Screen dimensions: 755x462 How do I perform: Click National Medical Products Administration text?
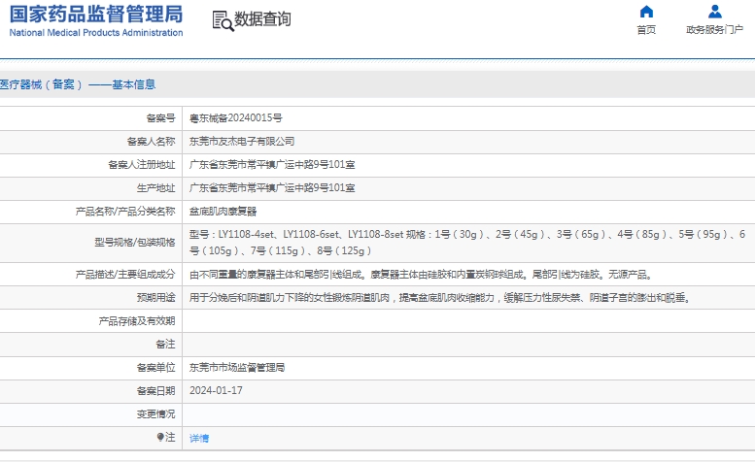(96, 33)
